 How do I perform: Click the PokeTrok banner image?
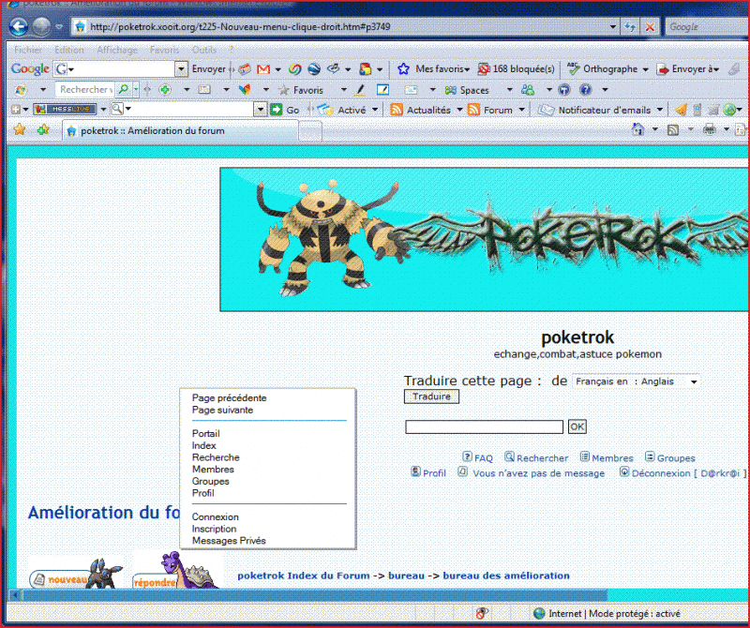coord(485,240)
